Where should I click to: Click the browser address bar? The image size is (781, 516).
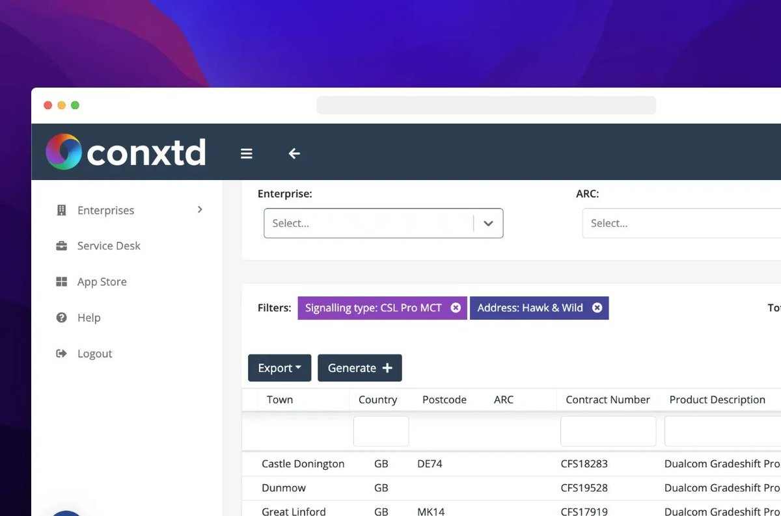point(486,105)
